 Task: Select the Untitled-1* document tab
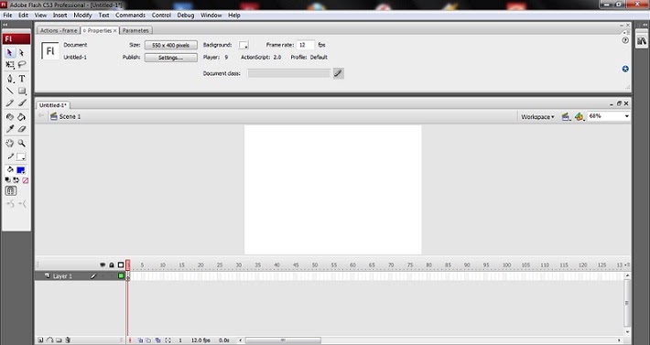point(53,105)
